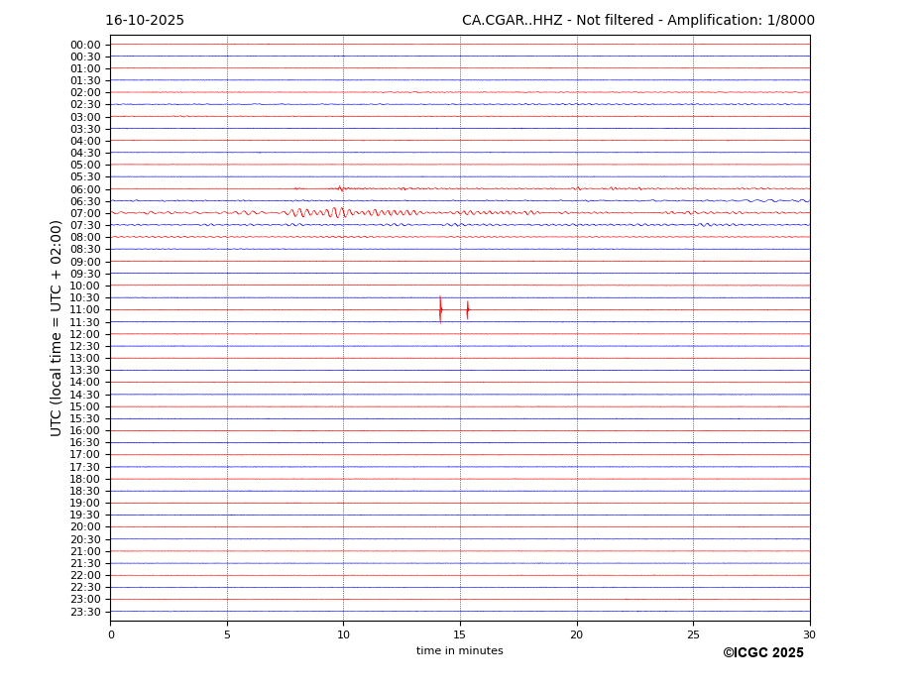Select the ©ICGC 2025 copyright text
This screenshot has width=919, height=690.
[762, 653]
